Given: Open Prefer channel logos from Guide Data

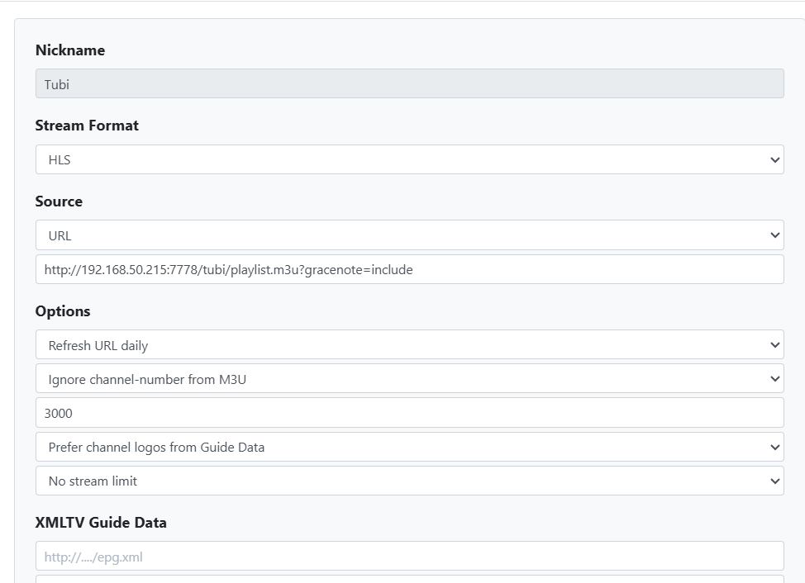Looking at the screenshot, I should [x=409, y=447].
